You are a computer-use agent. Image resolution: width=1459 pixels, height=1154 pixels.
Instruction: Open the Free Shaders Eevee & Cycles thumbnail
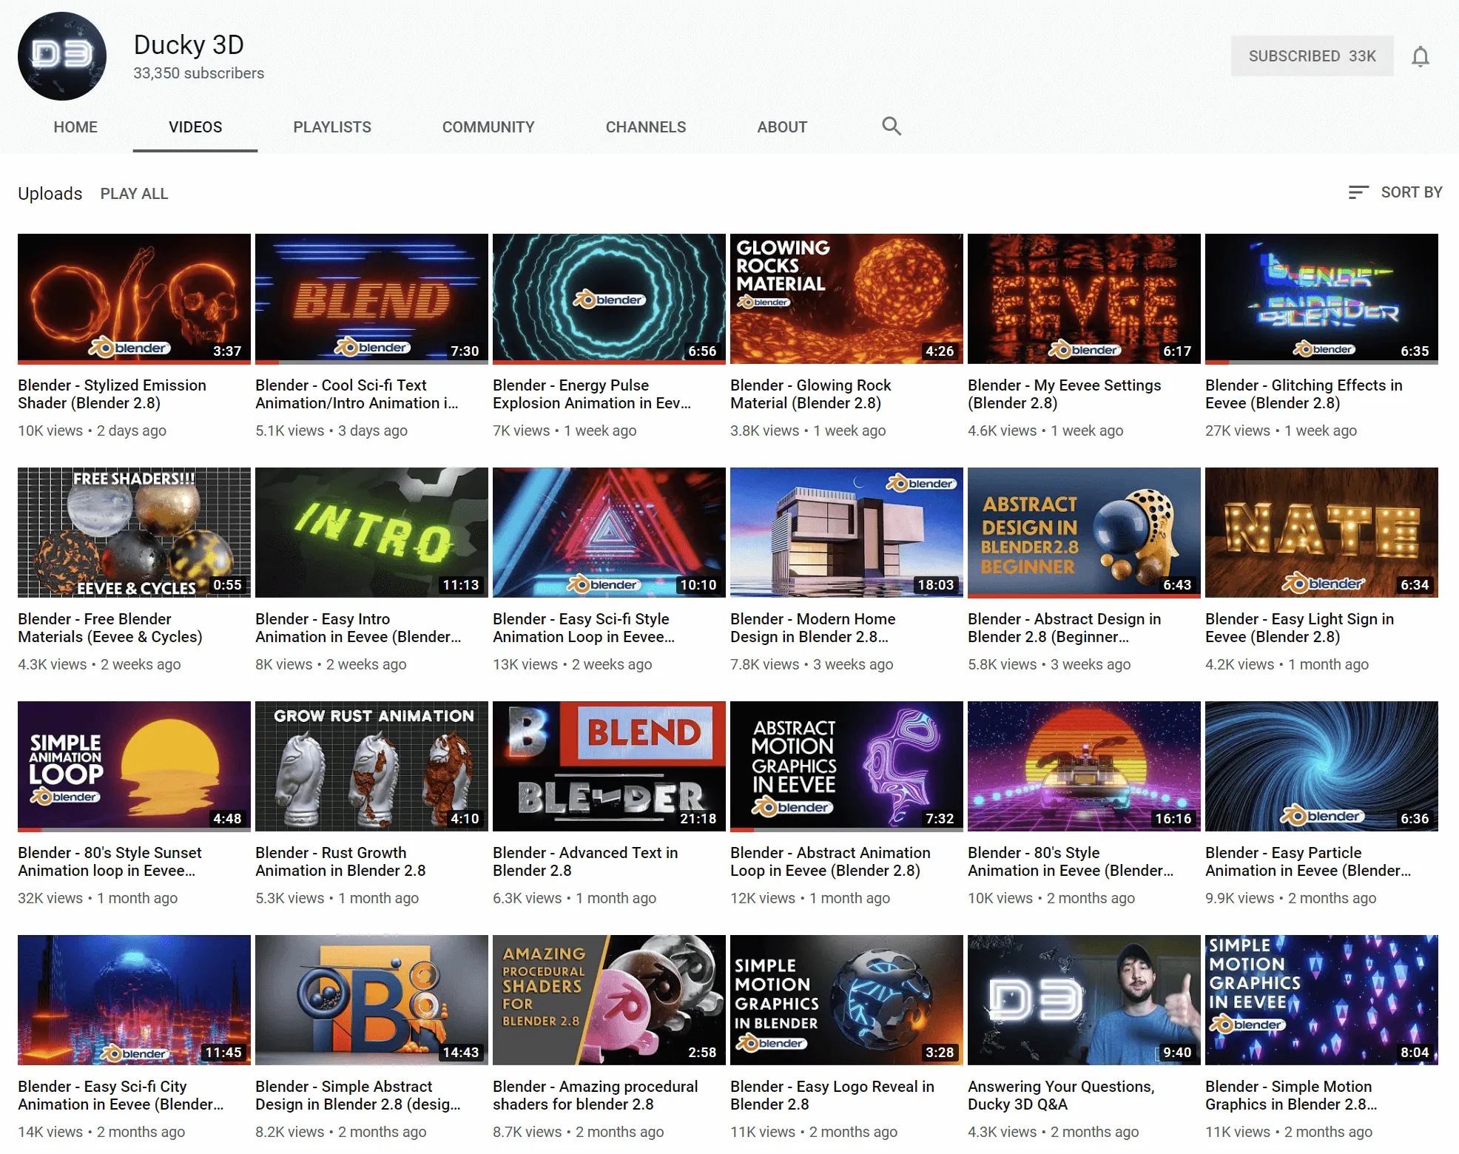134,533
